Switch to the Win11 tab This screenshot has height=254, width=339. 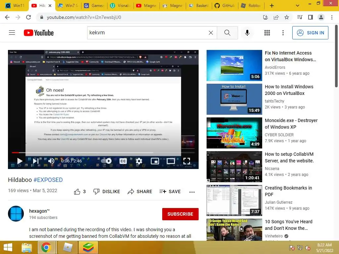pos(15,5)
